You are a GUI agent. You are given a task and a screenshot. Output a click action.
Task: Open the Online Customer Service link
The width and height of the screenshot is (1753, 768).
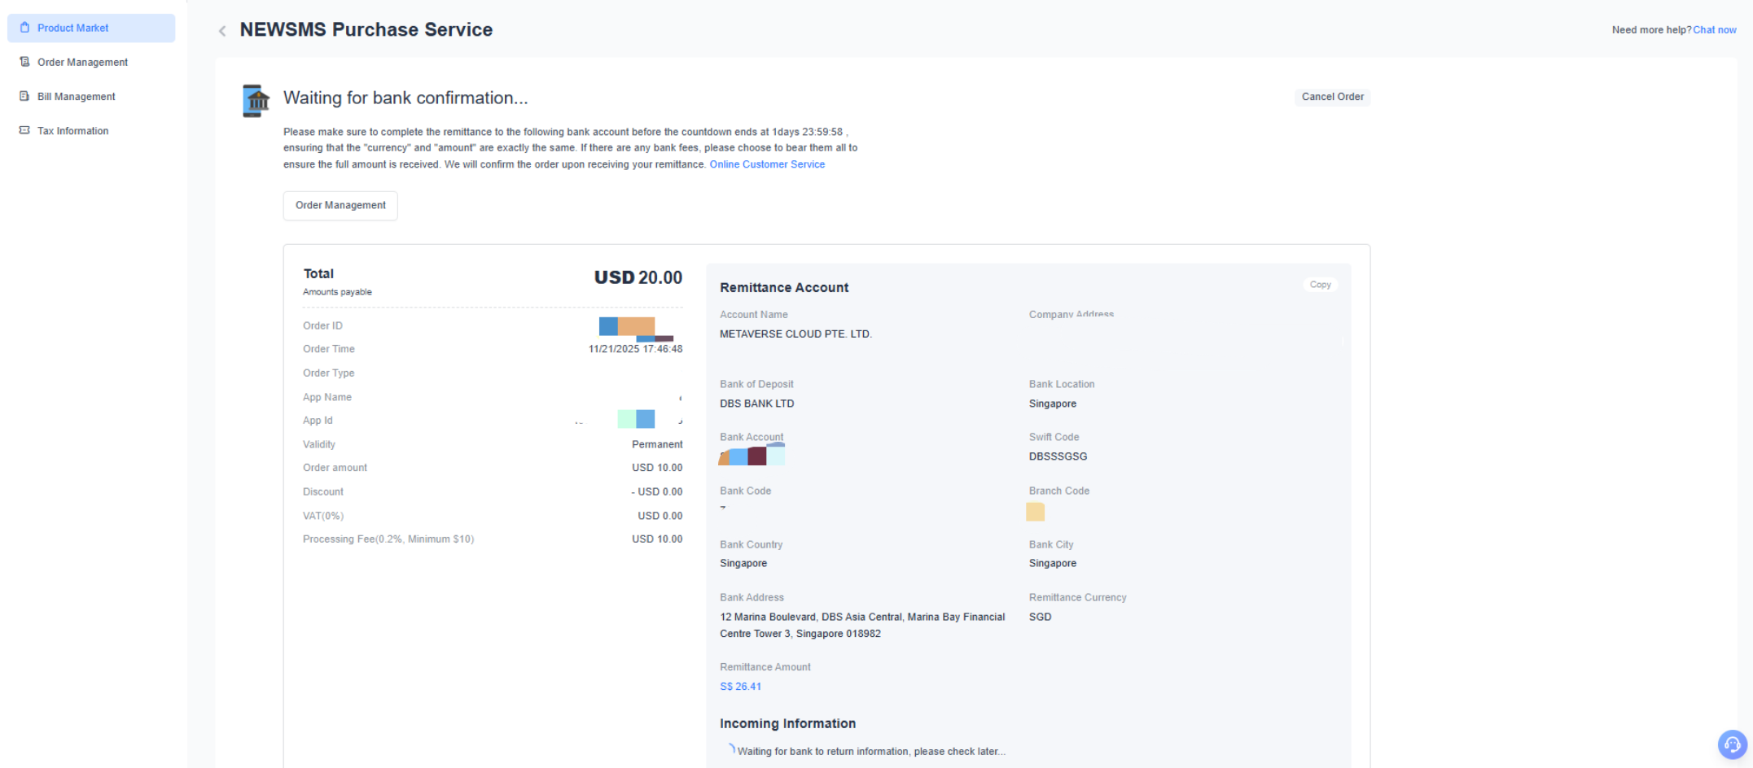pos(767,164)
